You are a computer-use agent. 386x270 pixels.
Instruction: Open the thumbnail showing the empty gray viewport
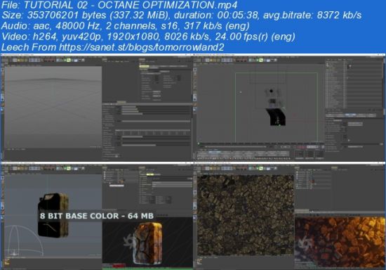[x=97, y=108]
